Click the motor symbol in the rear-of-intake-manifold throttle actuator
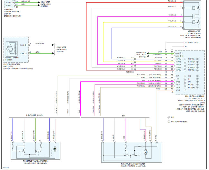209x170 pixels. [x=146, y=152]
